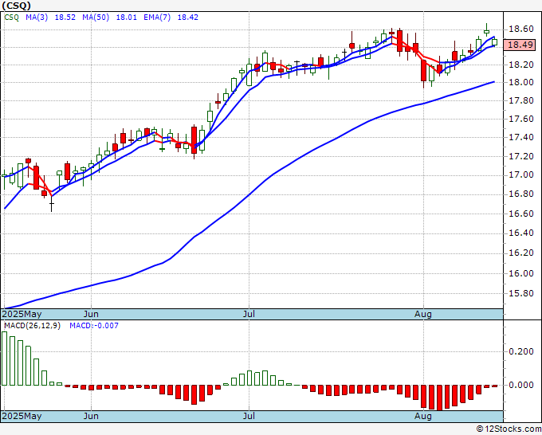Click the 0.000 MACD axis label
This screenshot has height=435, width=542.
pyautogui.click(x=521, y=385)
